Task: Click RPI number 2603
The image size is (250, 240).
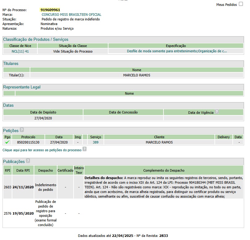Action: [7, 187]
